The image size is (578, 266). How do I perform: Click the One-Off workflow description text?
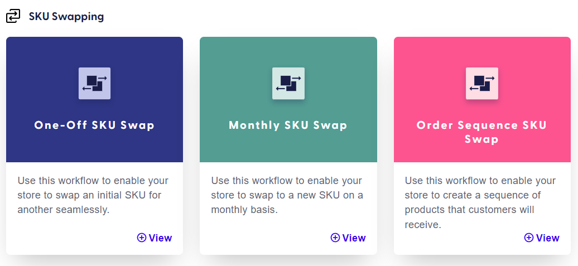coord(93,195)
